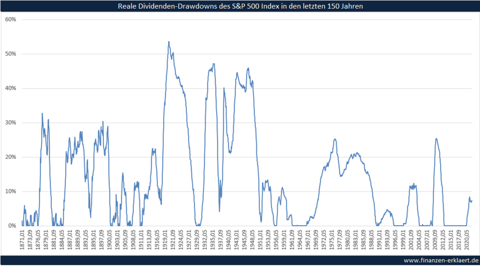Click the 2012,05 x-axis date label

443,240
